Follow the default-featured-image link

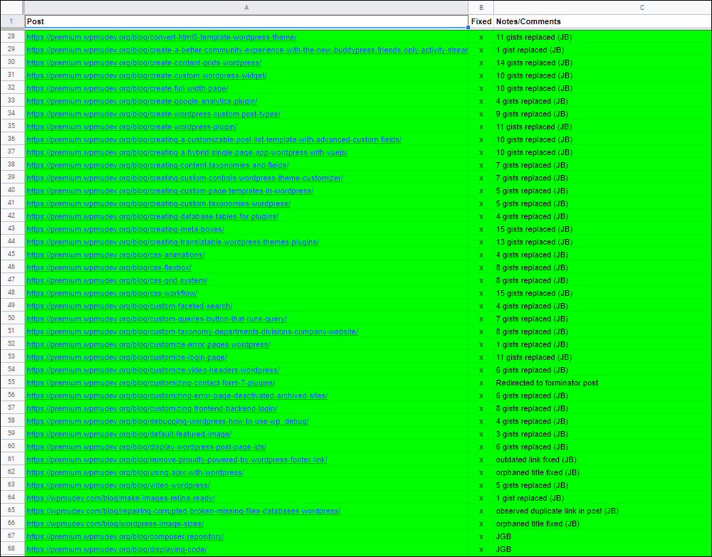pos(129,434)
